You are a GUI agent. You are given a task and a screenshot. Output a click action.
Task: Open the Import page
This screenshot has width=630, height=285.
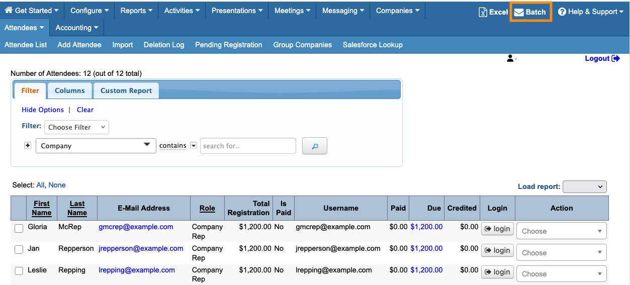pos(123,45)
